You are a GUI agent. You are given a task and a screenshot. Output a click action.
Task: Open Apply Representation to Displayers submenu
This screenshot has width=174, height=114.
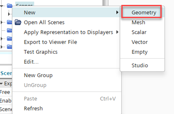(x=68, y=32)
